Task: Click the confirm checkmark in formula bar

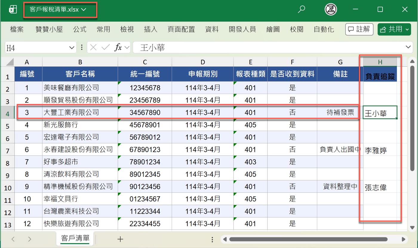Action: 105,47
